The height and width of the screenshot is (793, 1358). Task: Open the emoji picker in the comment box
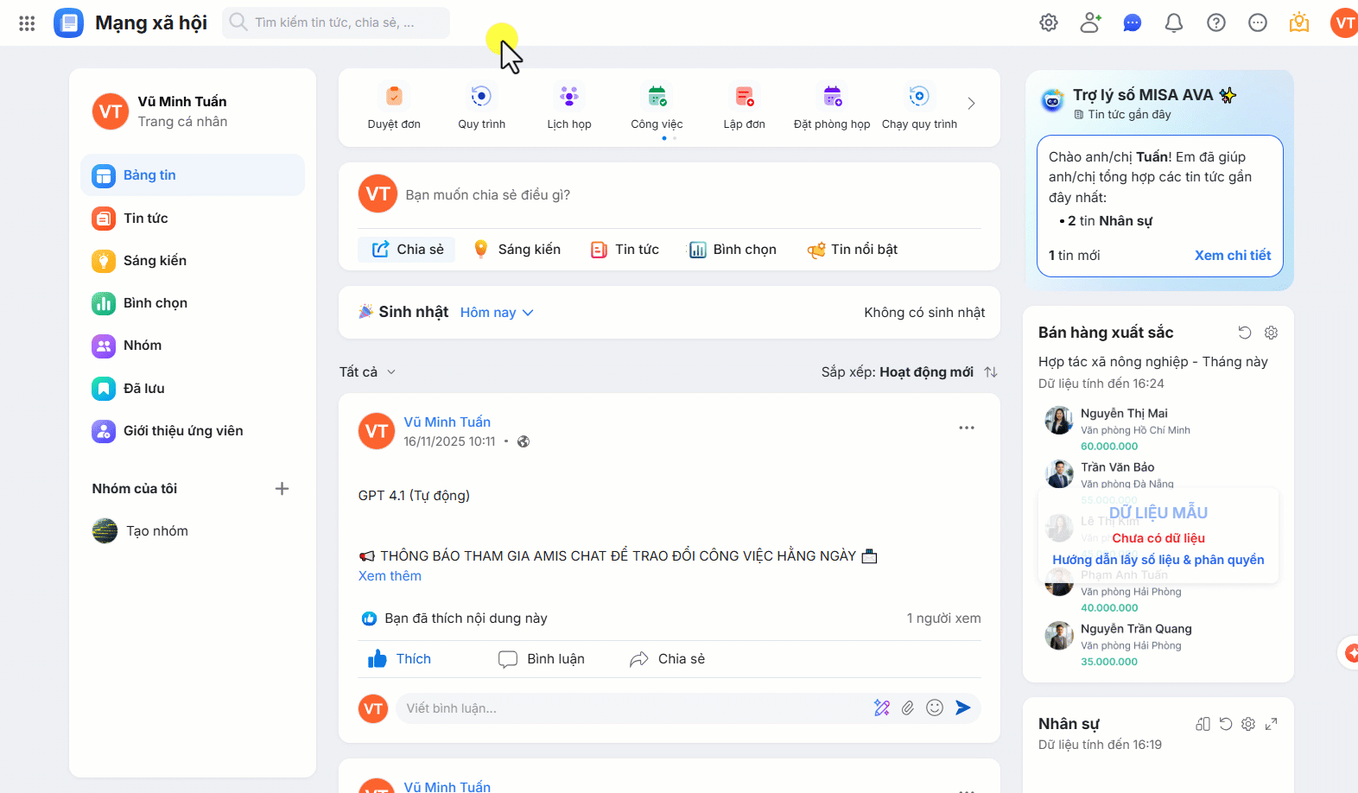[x=935, y=708]
